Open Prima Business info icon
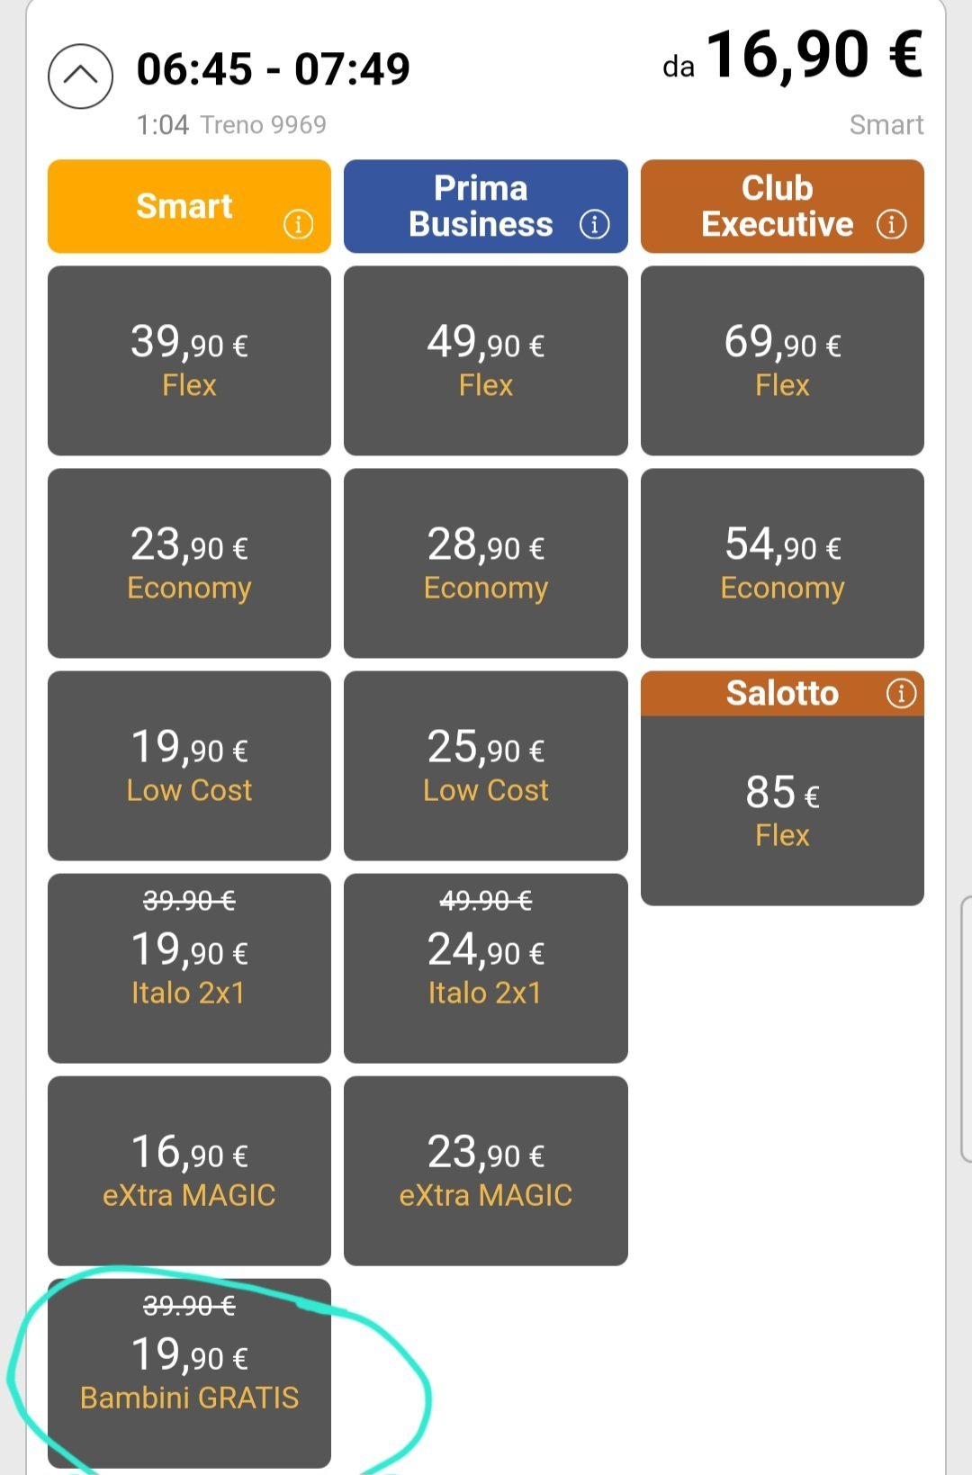972x1475 pixels. coord(594,224)
